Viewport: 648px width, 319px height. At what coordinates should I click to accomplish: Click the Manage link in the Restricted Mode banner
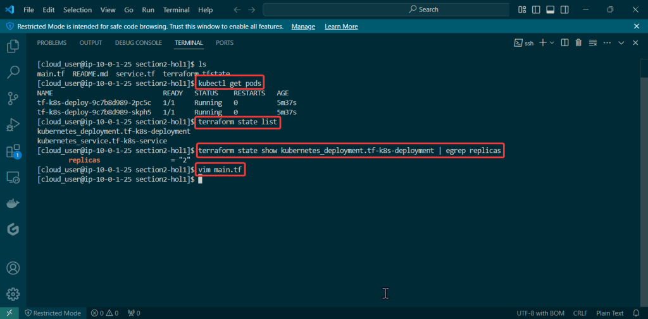point(303,27)
